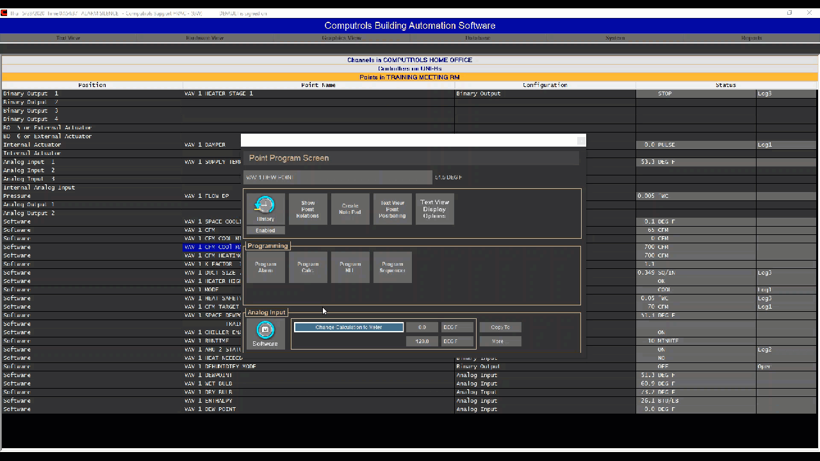The image size is (820, 461).
Task: Click the Software analog input icon
Action: [265, 334]
